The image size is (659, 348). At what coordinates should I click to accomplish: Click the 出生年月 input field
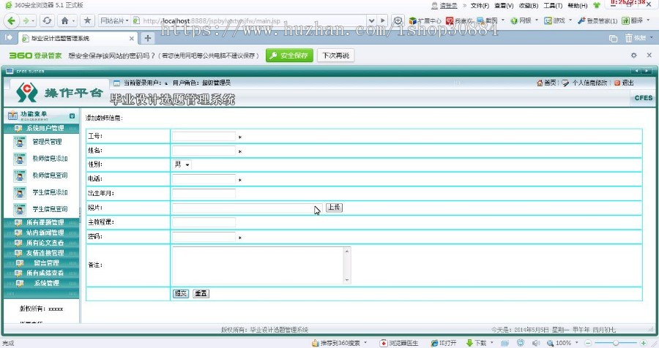(x=204, y=194)
